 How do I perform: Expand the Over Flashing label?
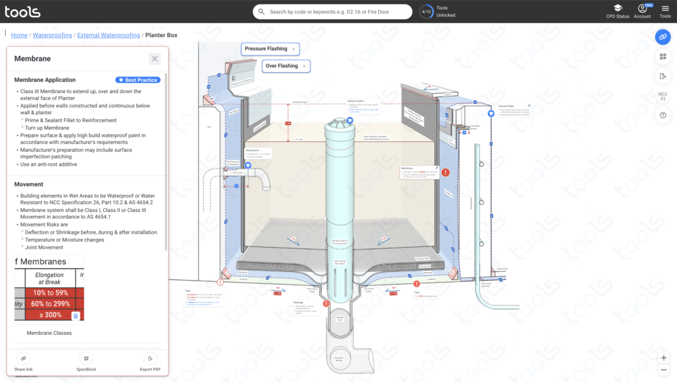coord(286,66)
